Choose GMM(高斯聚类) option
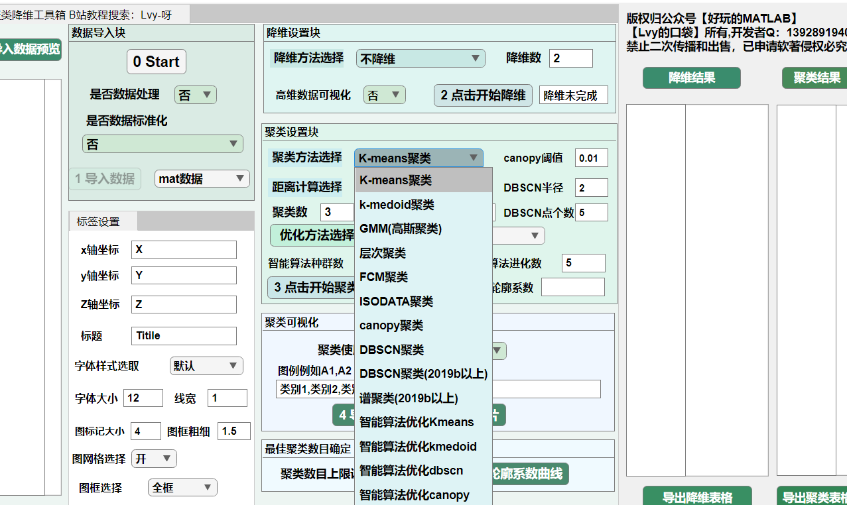 click(x=401, y=229)
